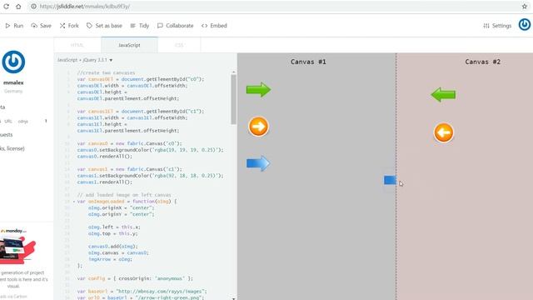Click the code line 'canvas0.renderAll();'
The width and height of the screenshot is (533, 300).
click(x=105, y=157)
